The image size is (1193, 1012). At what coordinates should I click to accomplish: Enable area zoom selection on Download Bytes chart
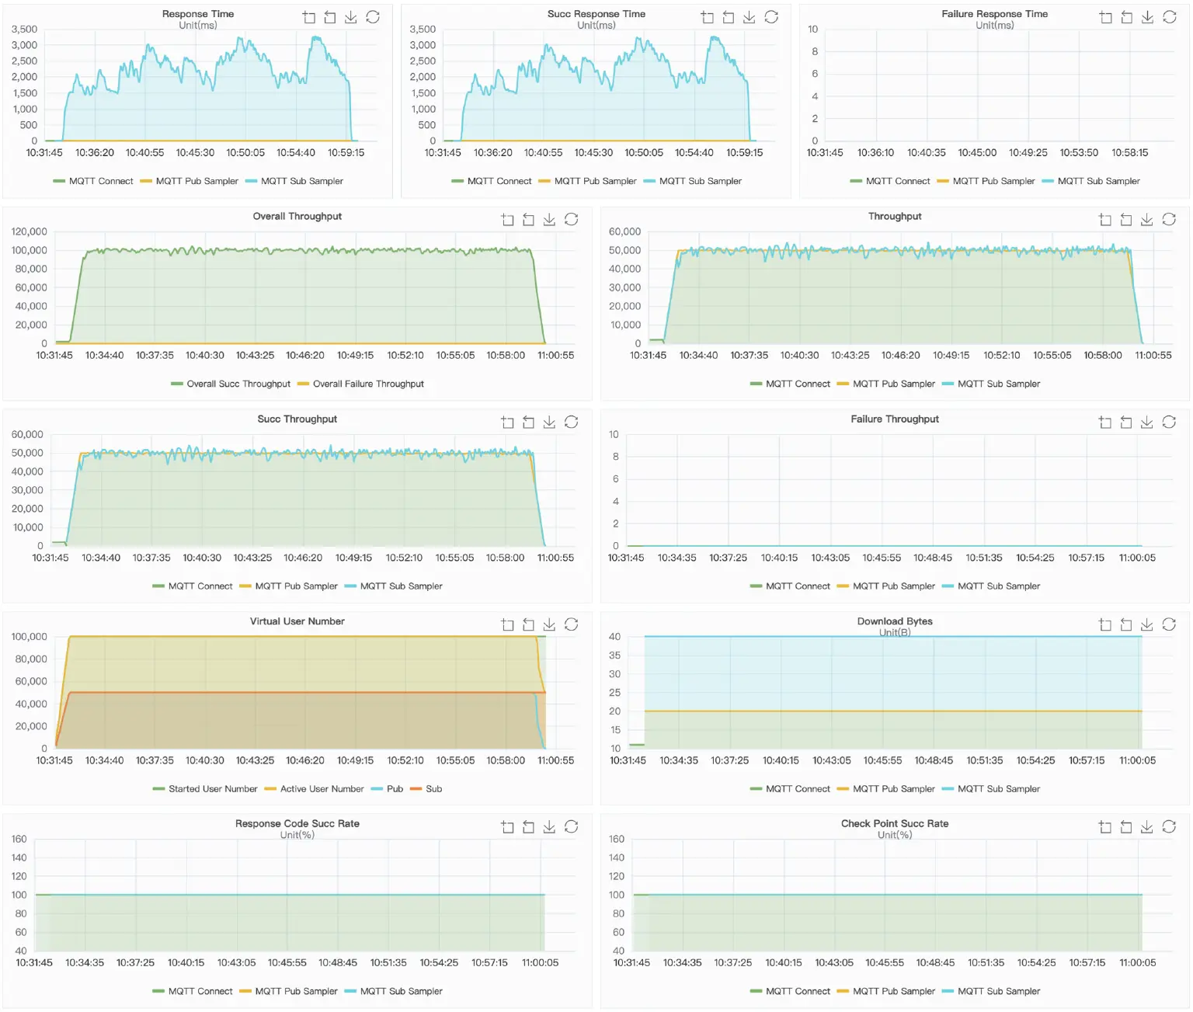pyautogui.click(x=1104, y=624)
